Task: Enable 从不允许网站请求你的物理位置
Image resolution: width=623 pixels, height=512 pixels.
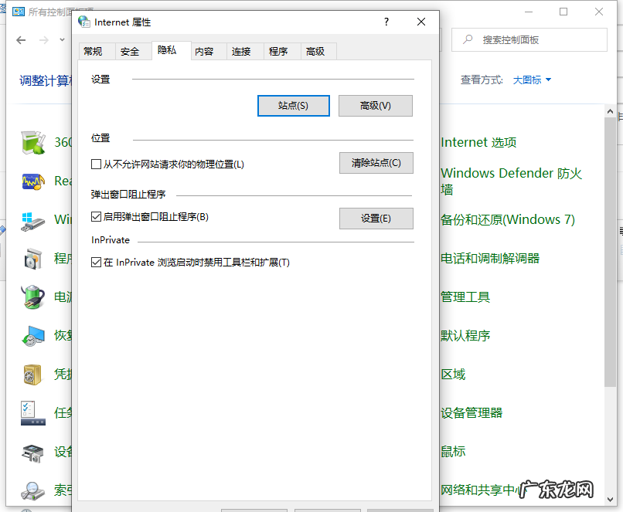Action: tap(94, 163)
